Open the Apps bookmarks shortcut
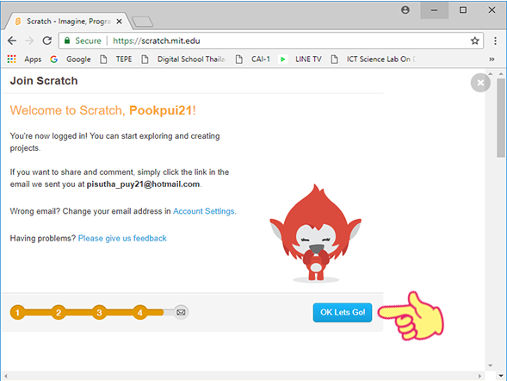This screenshot has width=507, height=381. point(25,59)
